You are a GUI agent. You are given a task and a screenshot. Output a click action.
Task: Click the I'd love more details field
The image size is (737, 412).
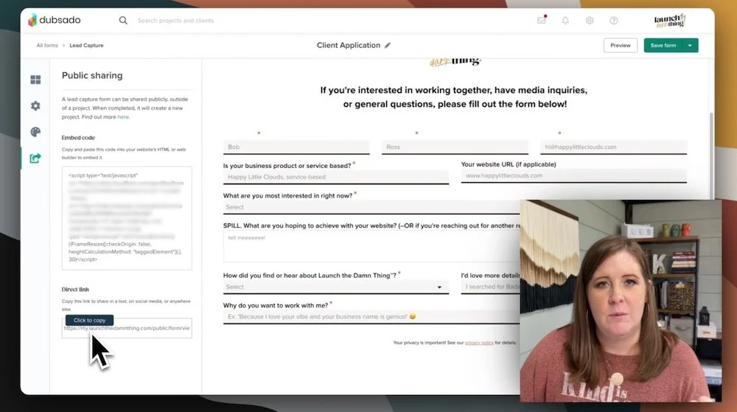[x=490, y=287]
